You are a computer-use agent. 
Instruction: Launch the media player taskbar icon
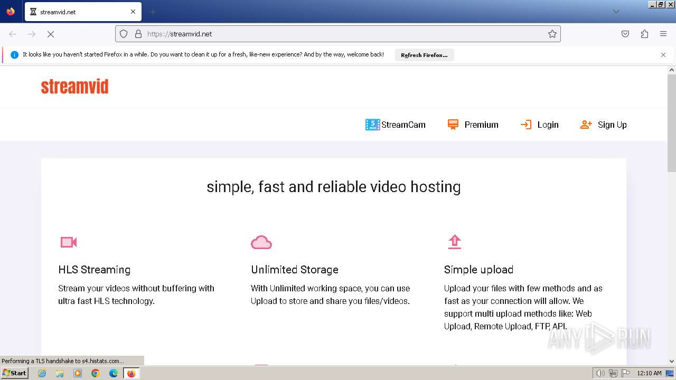(78, 373)
